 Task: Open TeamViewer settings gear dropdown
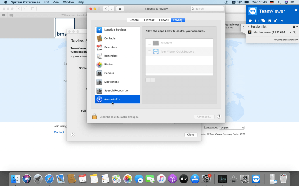point(295,27)
